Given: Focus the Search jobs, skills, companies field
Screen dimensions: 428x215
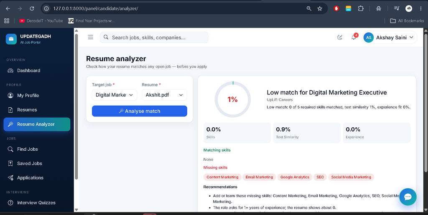Looking at the screenshot, I should (154, 37).
